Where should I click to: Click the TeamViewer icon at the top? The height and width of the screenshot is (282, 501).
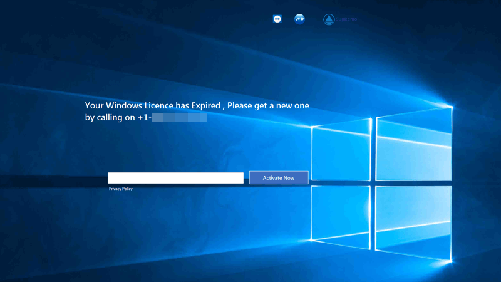click(277, 19)
